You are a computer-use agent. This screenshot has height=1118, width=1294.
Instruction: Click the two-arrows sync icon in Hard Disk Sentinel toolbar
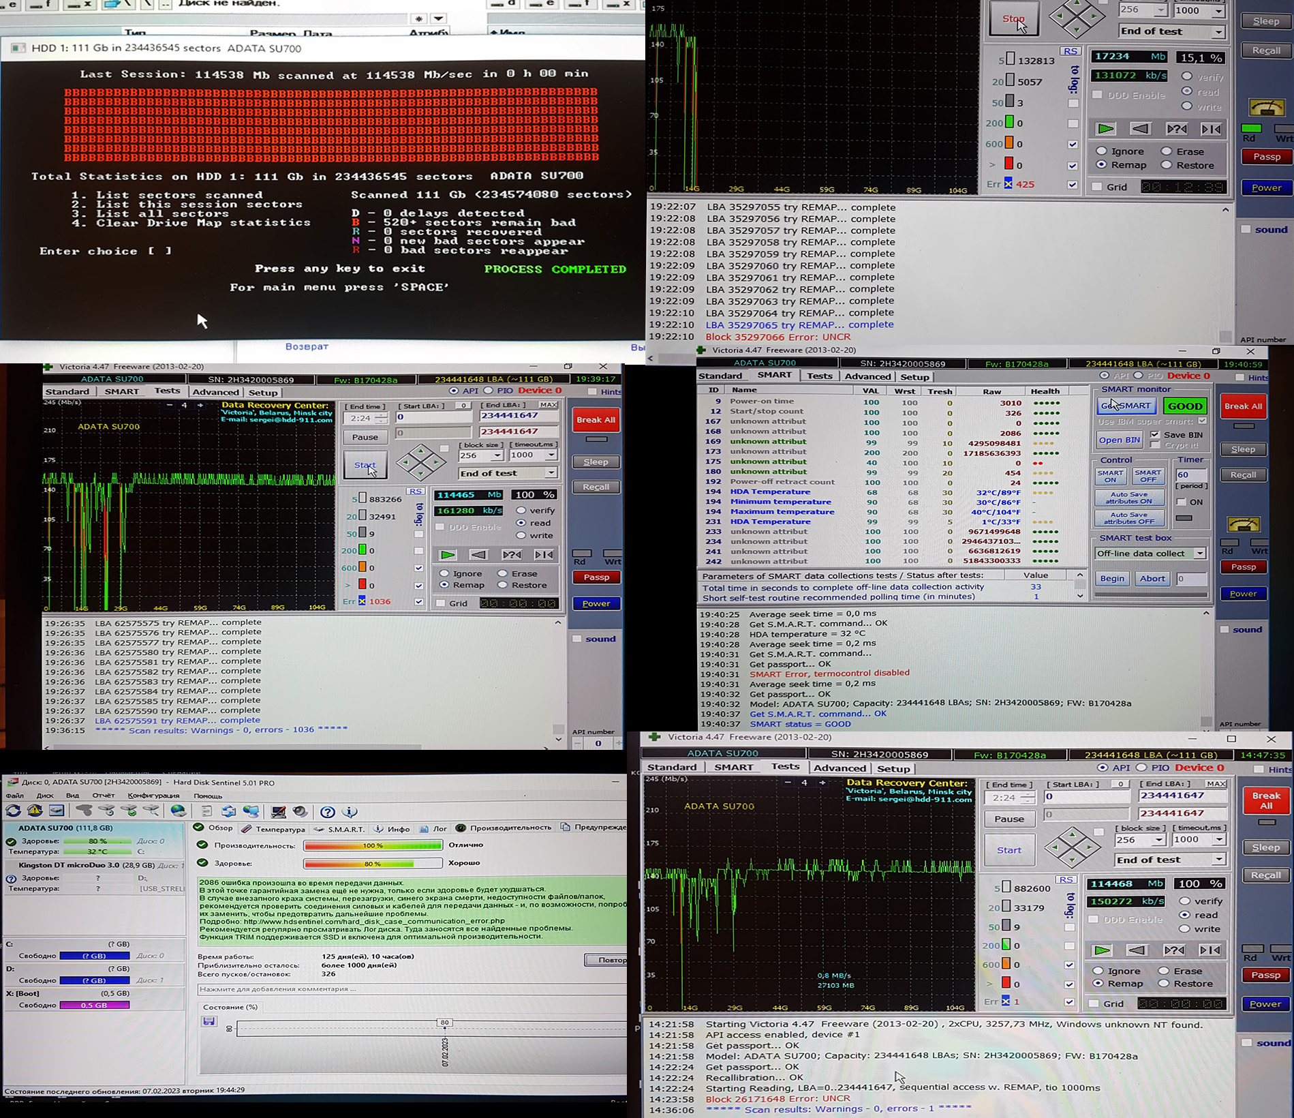229,811
